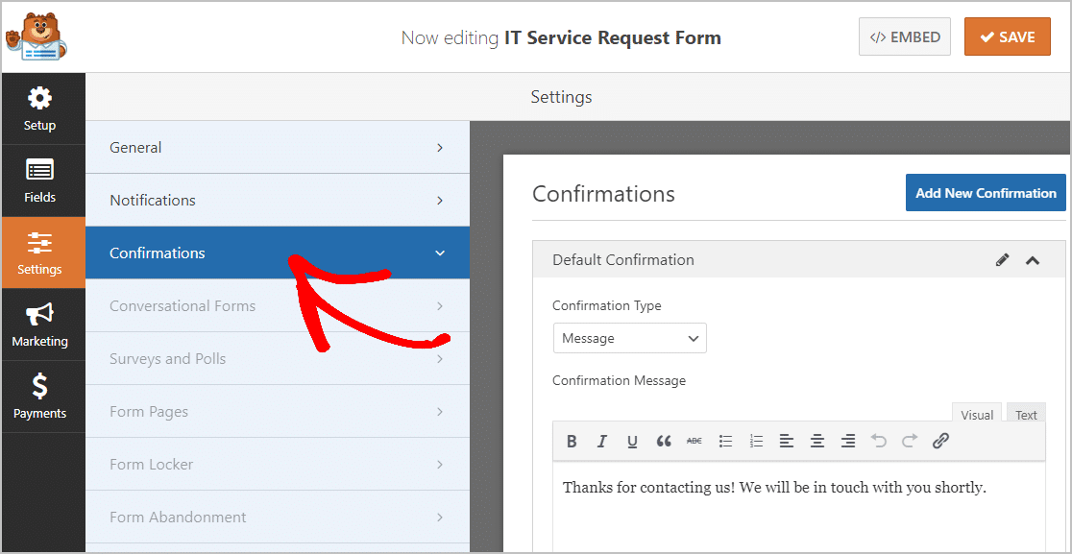Viewport: 1072px width, 554px height.
Task: Insert a bulleted list in the message
Action: tap(725, 441)
